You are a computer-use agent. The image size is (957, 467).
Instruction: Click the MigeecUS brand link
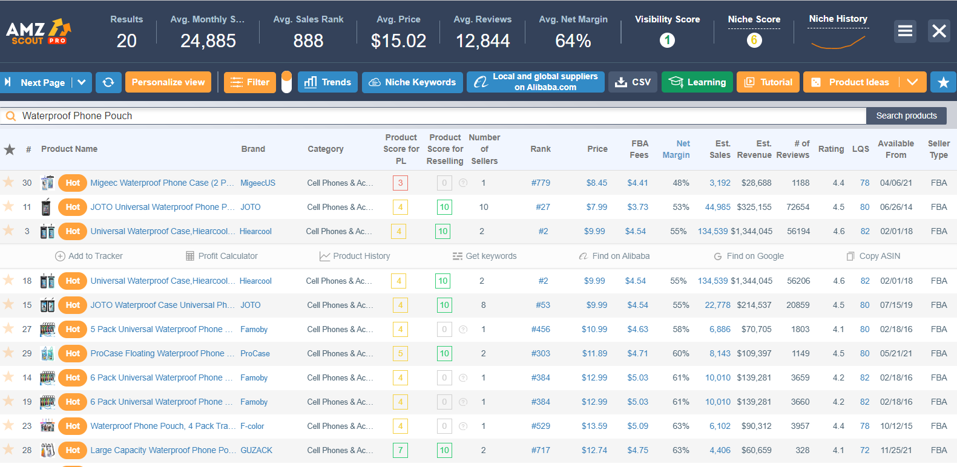pyautogui.click(x=258, y=183)
